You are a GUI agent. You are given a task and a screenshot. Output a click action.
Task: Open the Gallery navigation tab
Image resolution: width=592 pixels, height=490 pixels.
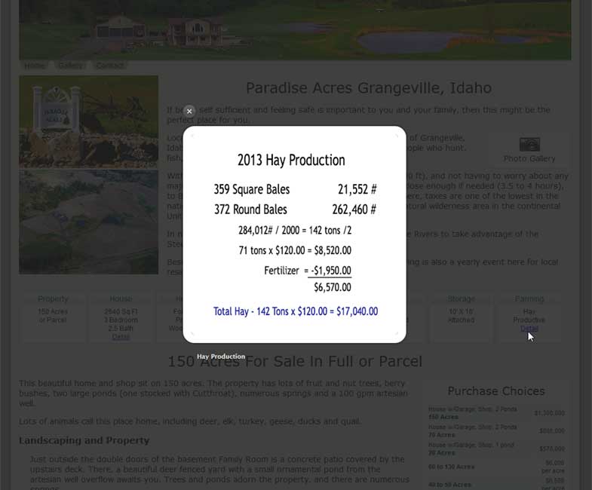point(70,66)
